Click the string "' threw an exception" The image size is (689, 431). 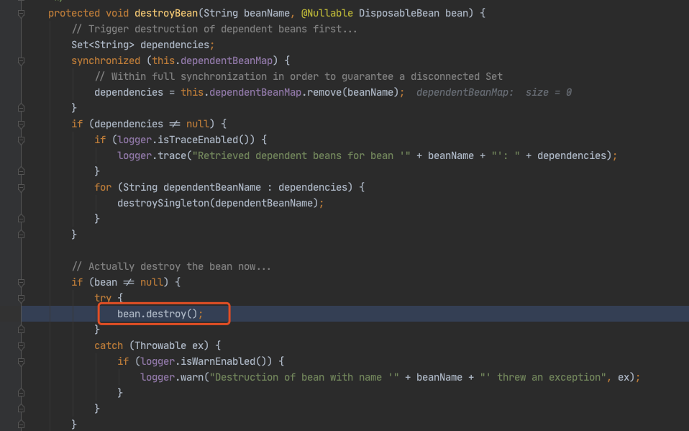click(544, 377)
